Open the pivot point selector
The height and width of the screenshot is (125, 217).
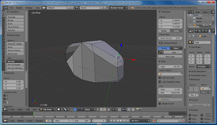tap(66, 109)
